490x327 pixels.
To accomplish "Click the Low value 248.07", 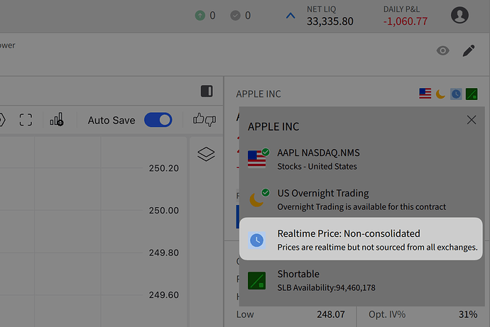I will tap(331, 314).
